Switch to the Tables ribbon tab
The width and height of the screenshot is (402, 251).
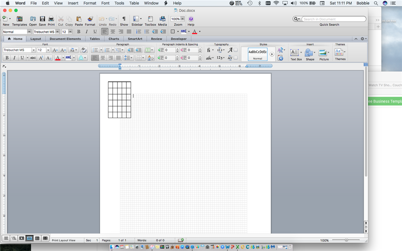(94, 39)
